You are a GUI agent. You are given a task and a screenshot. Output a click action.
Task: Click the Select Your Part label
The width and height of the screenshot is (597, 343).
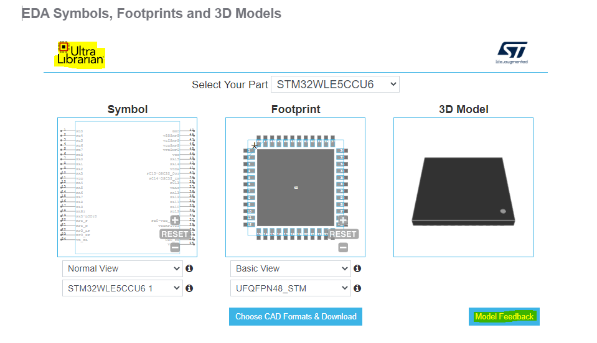click(230, 85)
